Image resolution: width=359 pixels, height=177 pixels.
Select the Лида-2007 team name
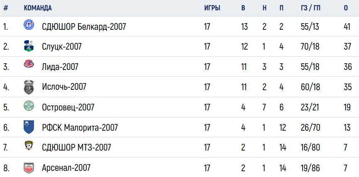tap(60, 67)
